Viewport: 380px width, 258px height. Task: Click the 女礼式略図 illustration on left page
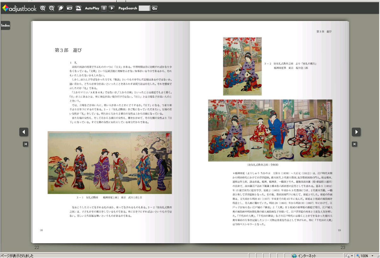point(110,162)
